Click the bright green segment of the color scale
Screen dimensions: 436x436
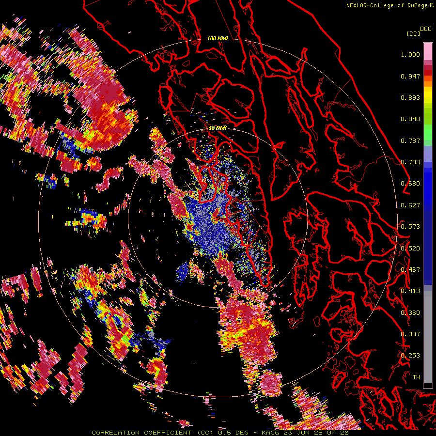coord(428,132)
